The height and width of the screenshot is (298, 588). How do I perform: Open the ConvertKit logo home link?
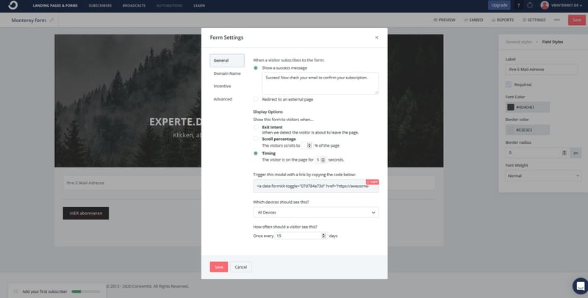[12, 5]
